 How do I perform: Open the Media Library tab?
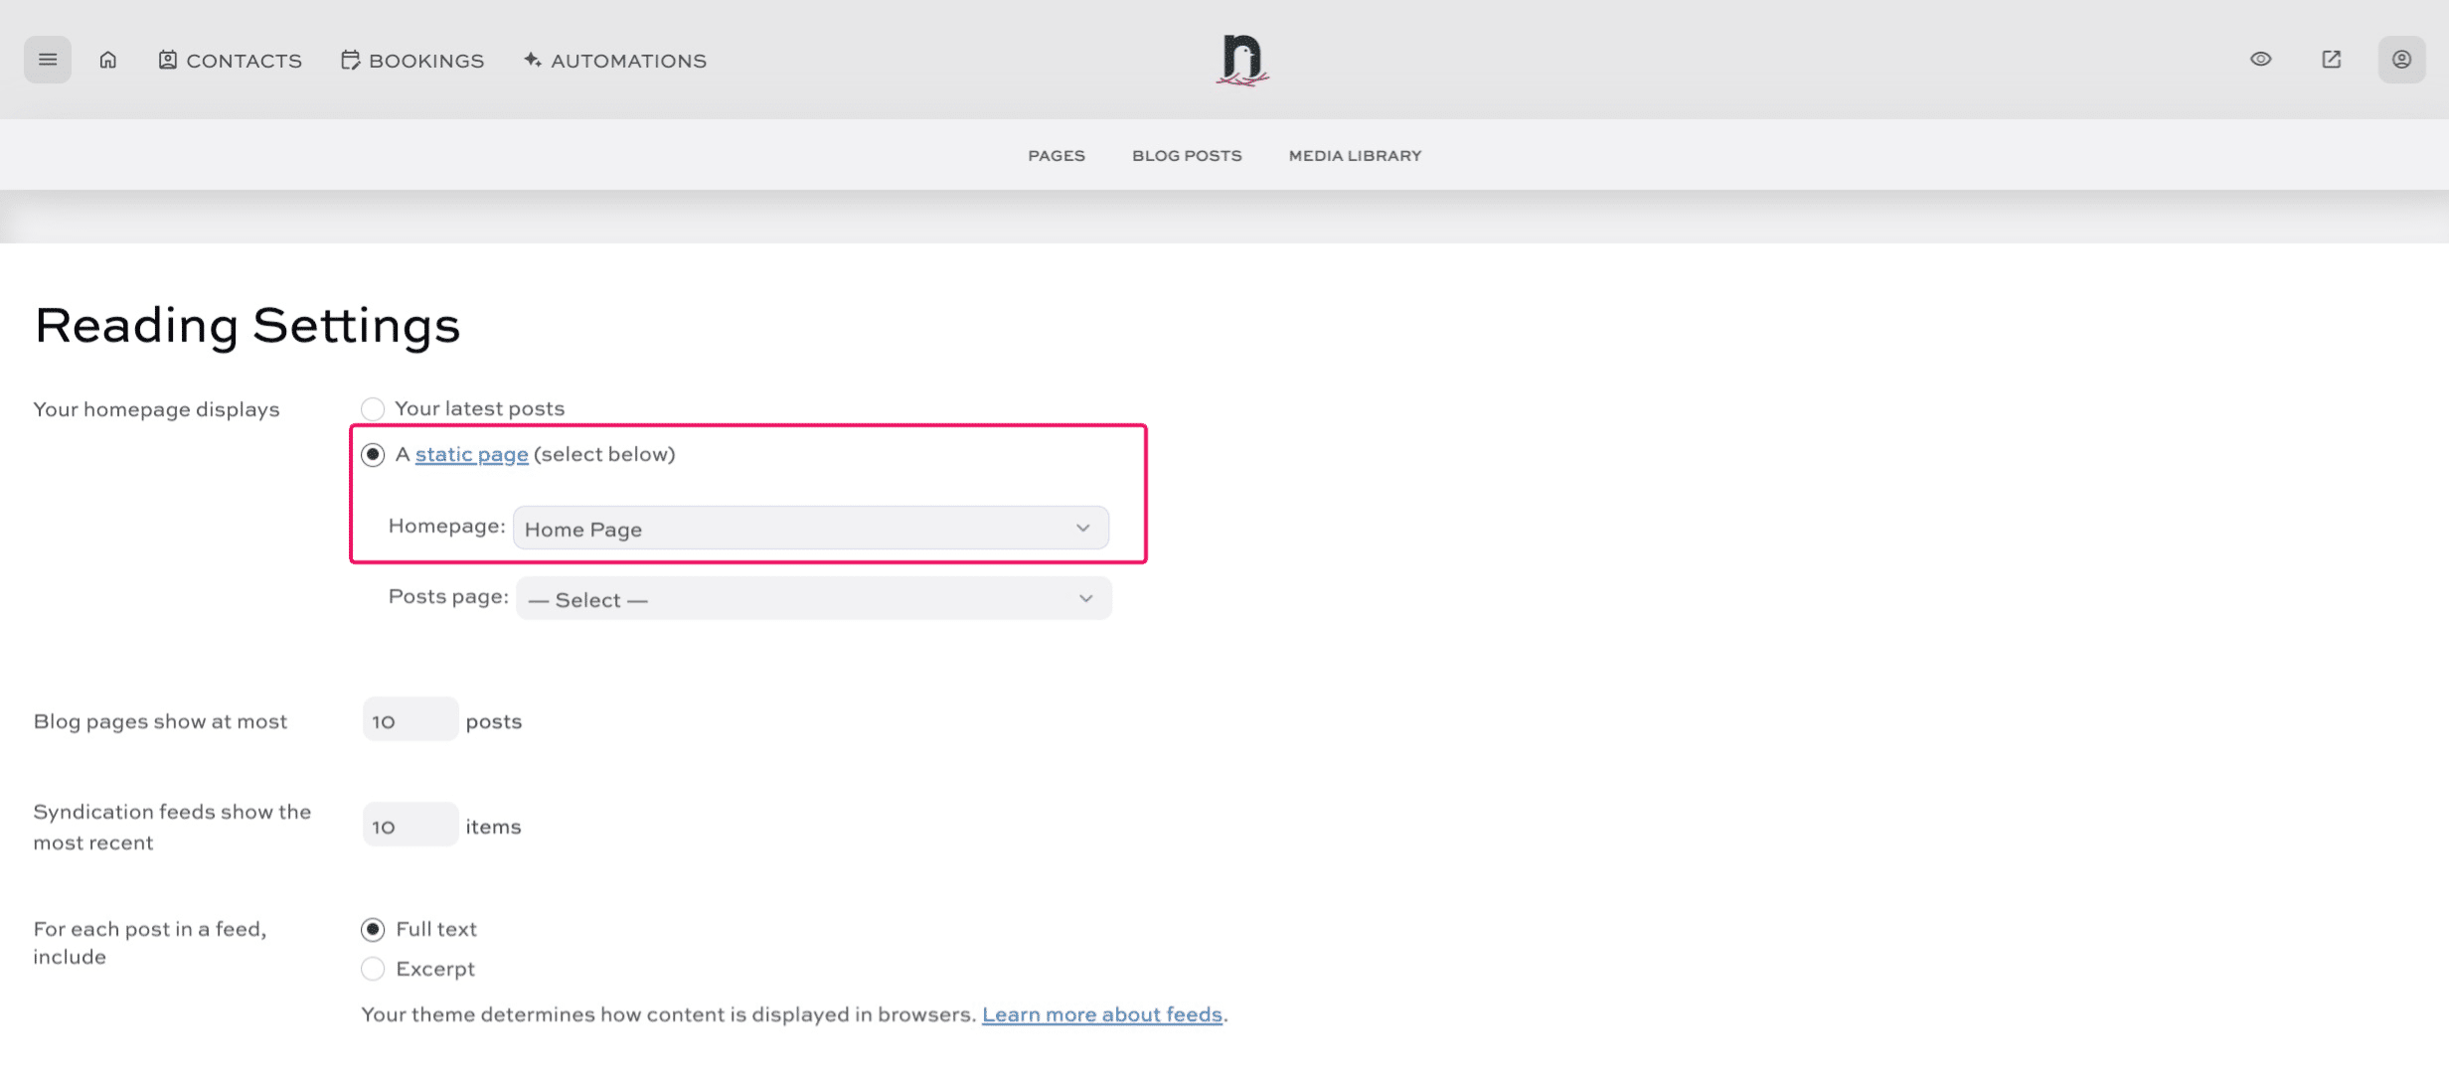tap(1354, 155)
